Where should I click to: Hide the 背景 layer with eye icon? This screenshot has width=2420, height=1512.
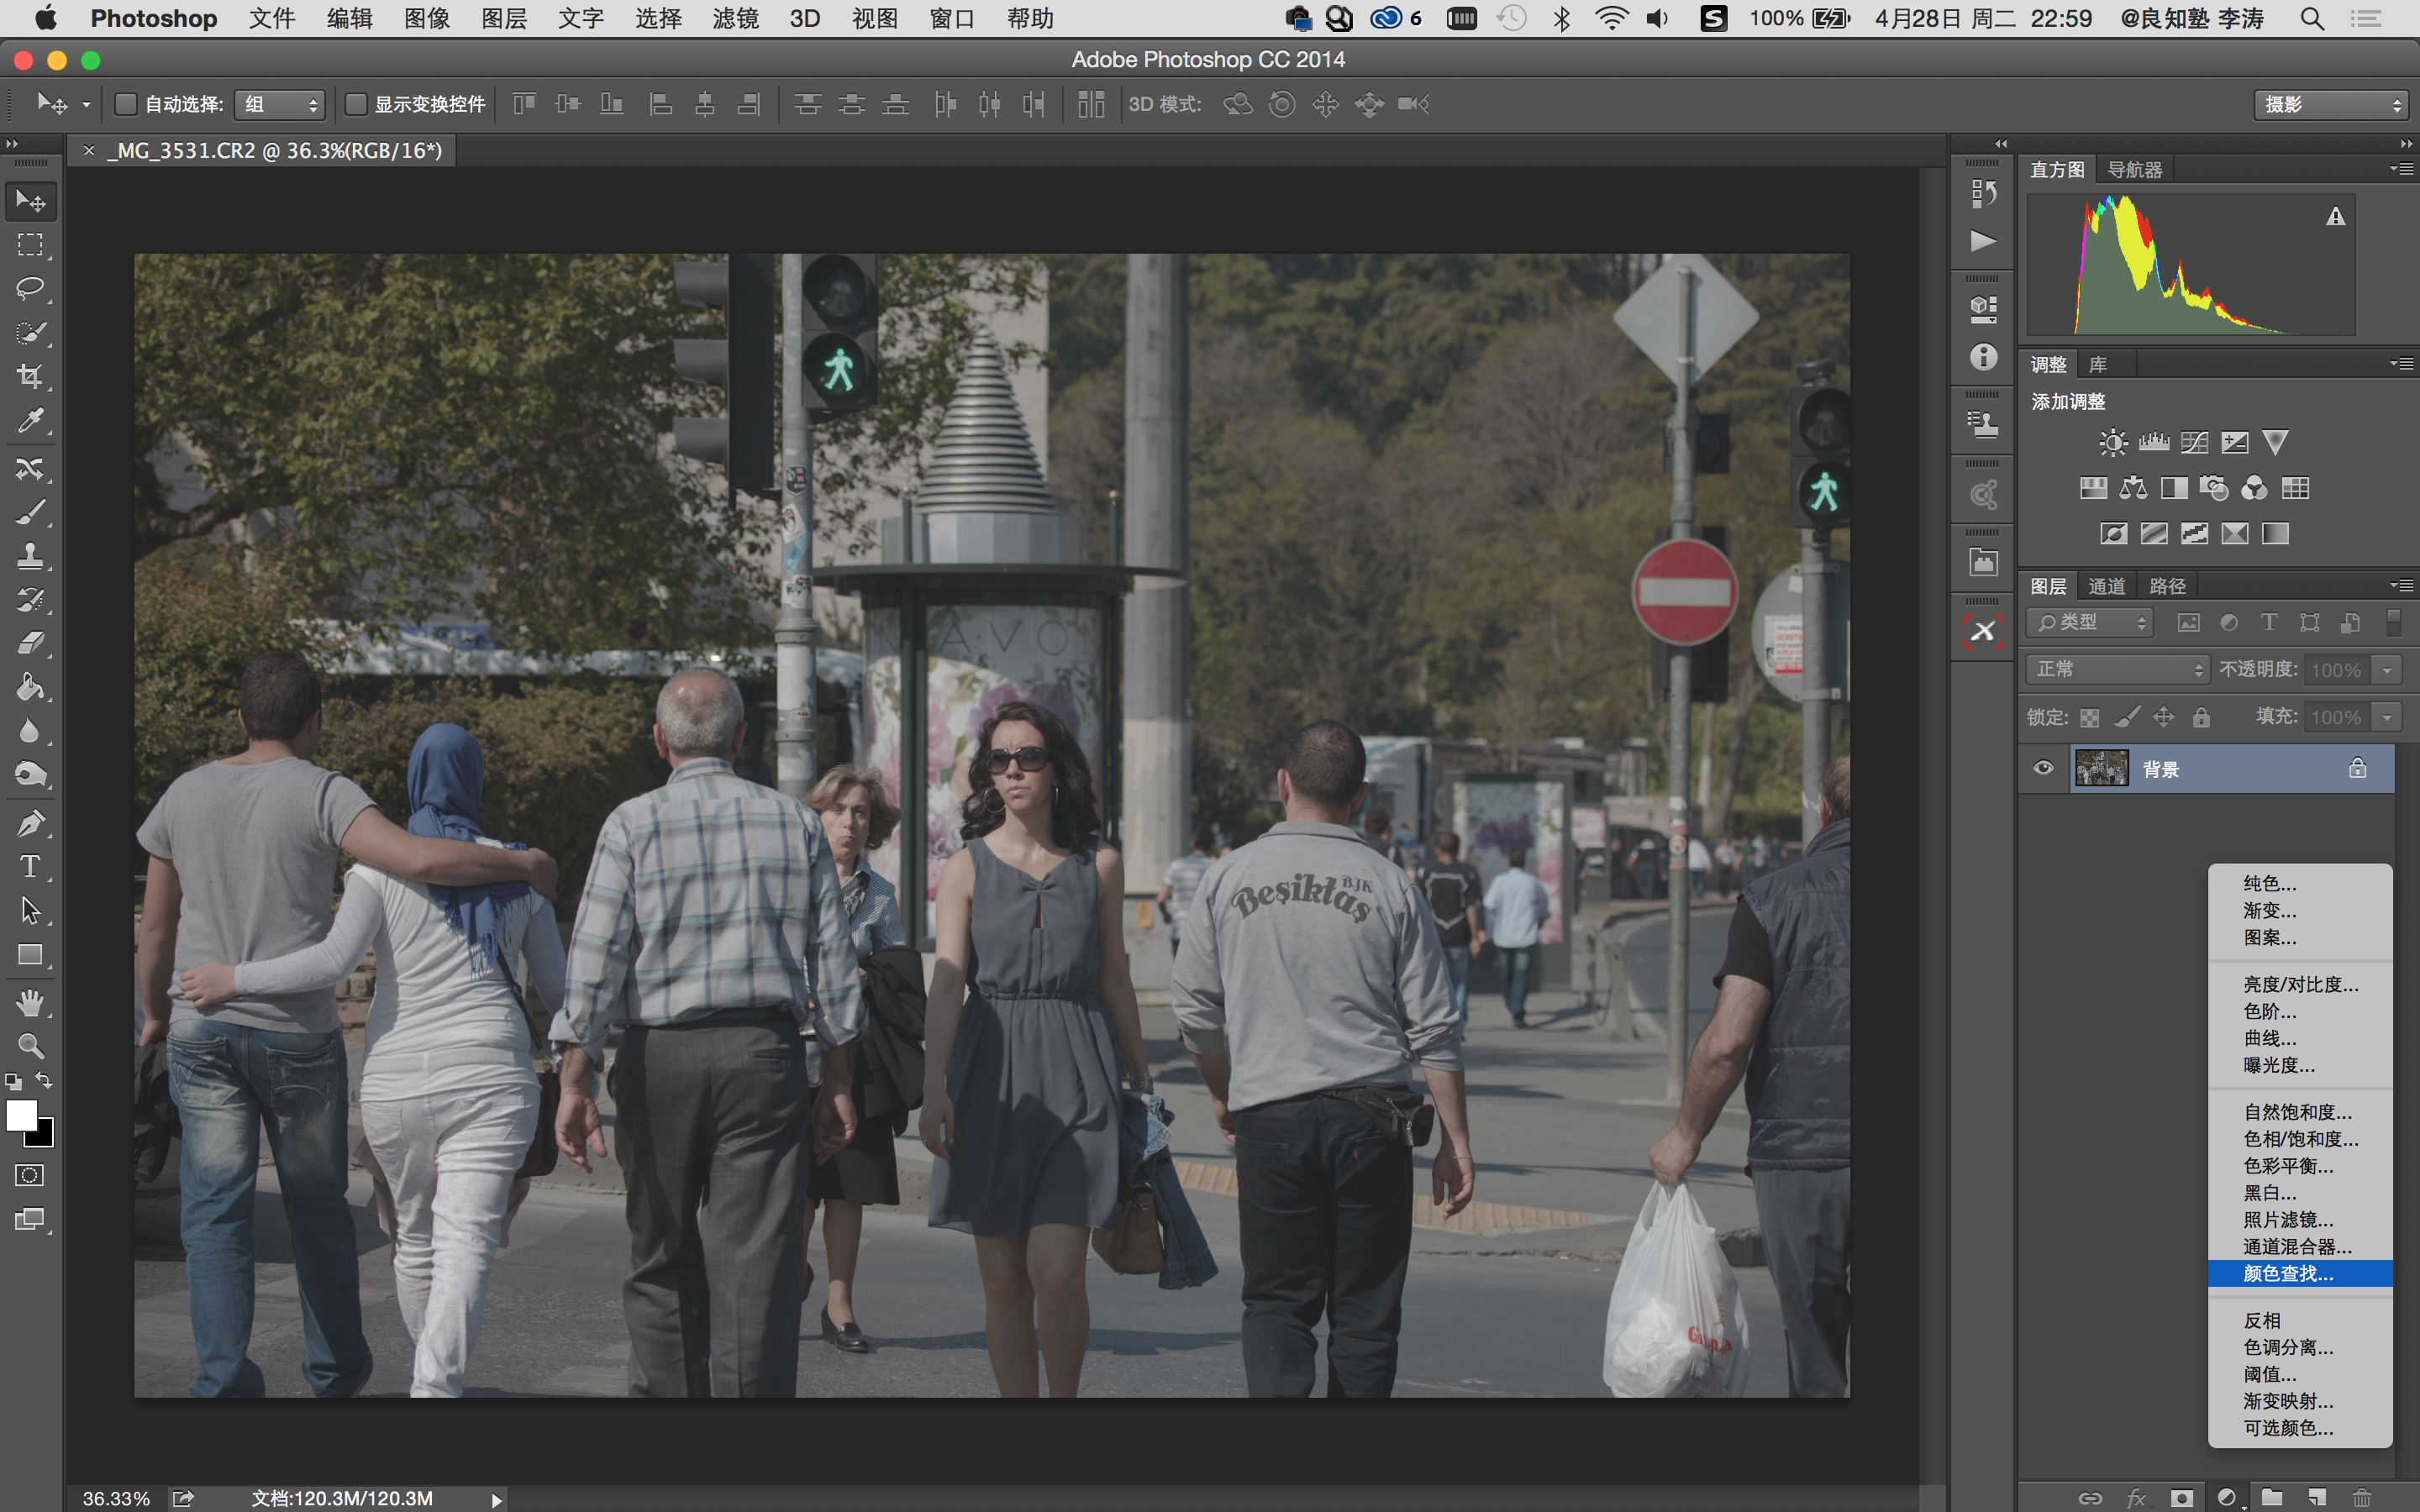pyautogui.click(x=2043, y=768)
